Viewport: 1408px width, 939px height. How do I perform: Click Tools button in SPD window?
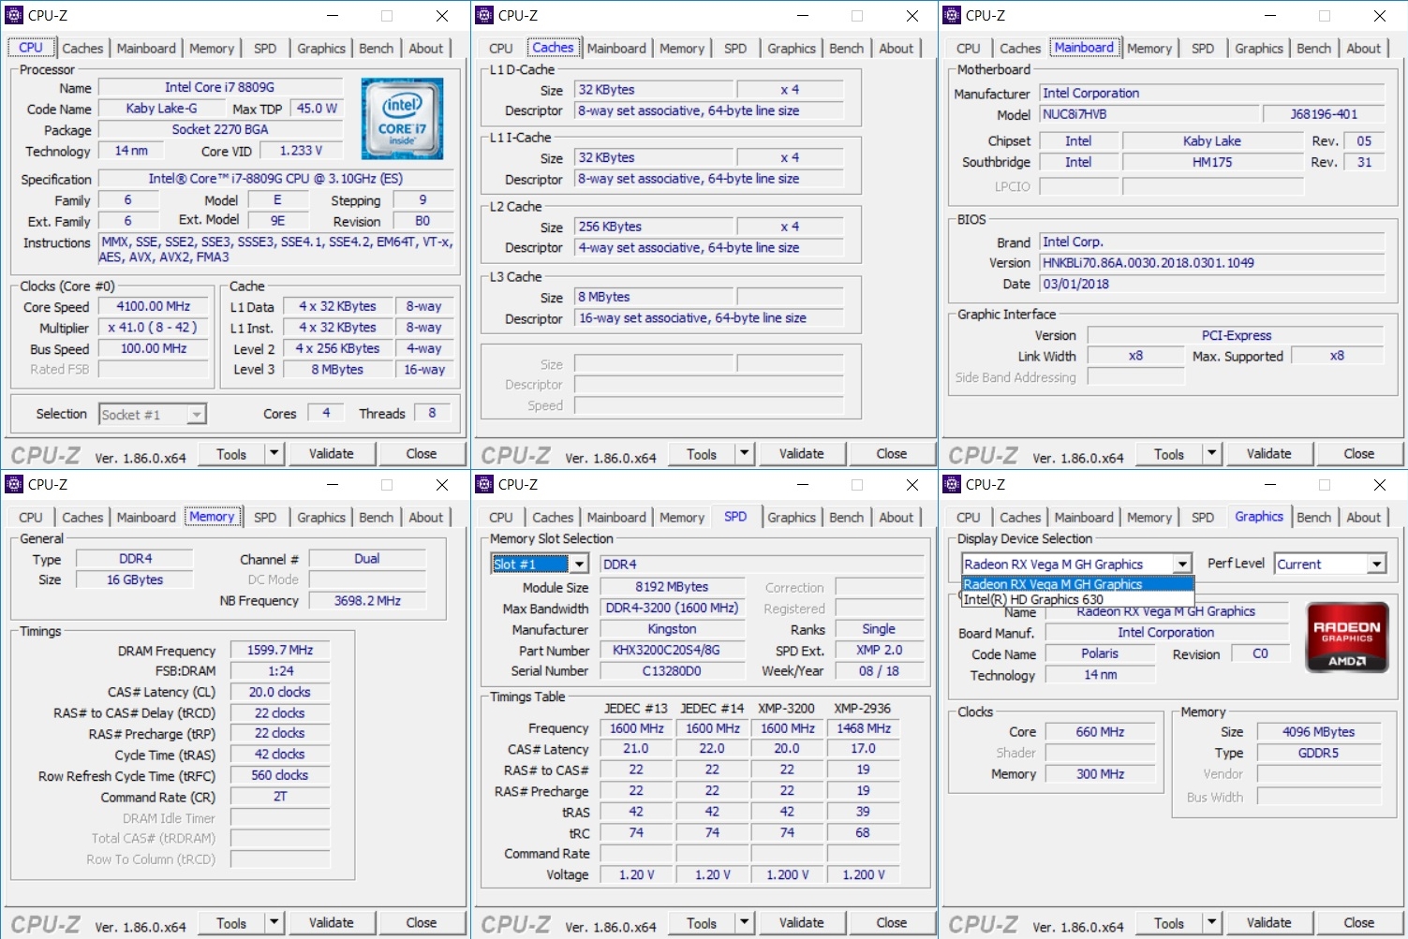click(702, 923)
